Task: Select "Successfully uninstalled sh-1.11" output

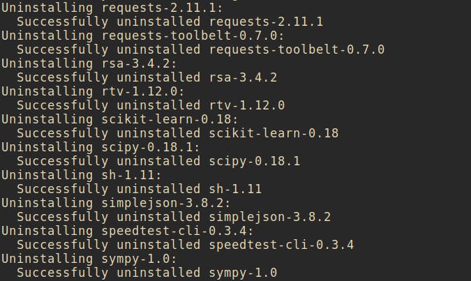Action: 138,188
